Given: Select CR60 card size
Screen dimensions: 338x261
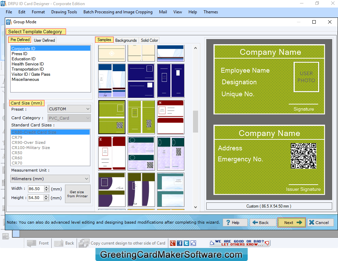Looking at the screenshot, I should click(x=50, y=158).
